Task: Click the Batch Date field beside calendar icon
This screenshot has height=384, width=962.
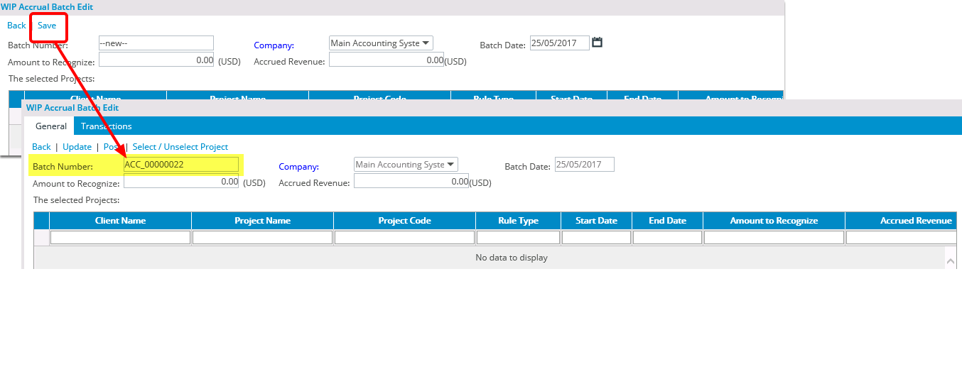Action: (559, 43)
